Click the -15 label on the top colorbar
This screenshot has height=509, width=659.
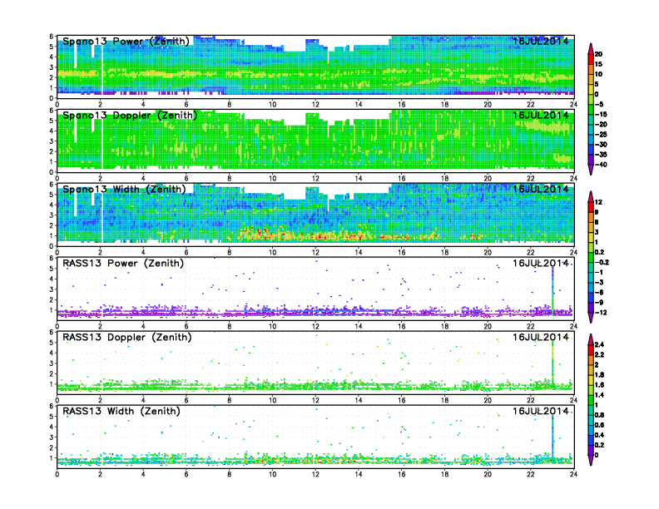601,114
